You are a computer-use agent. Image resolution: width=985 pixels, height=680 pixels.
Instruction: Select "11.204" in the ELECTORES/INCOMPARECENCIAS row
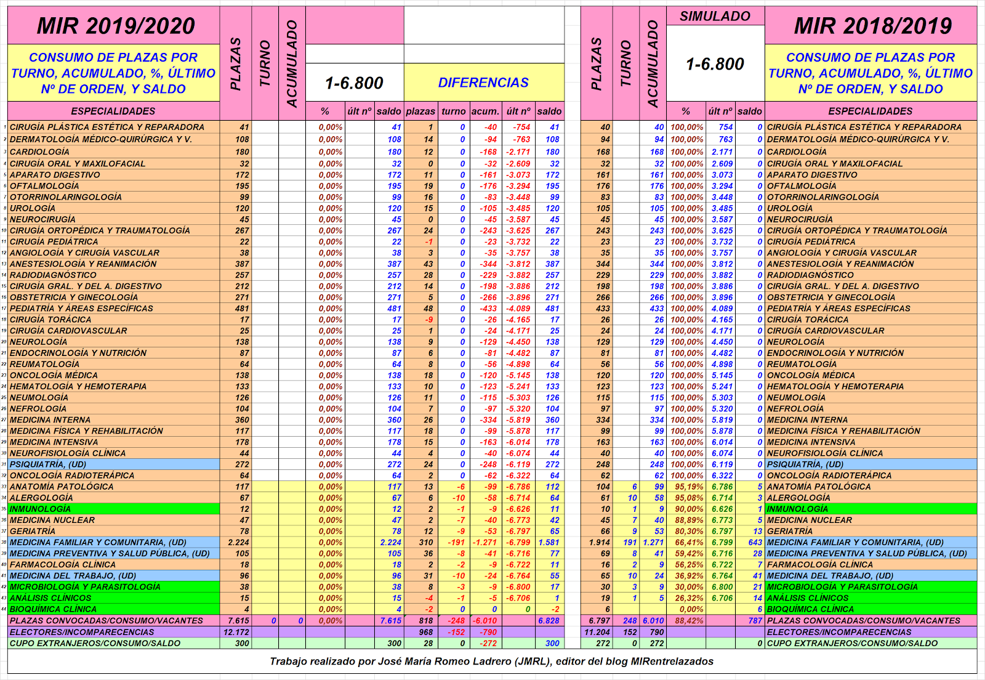597,632
